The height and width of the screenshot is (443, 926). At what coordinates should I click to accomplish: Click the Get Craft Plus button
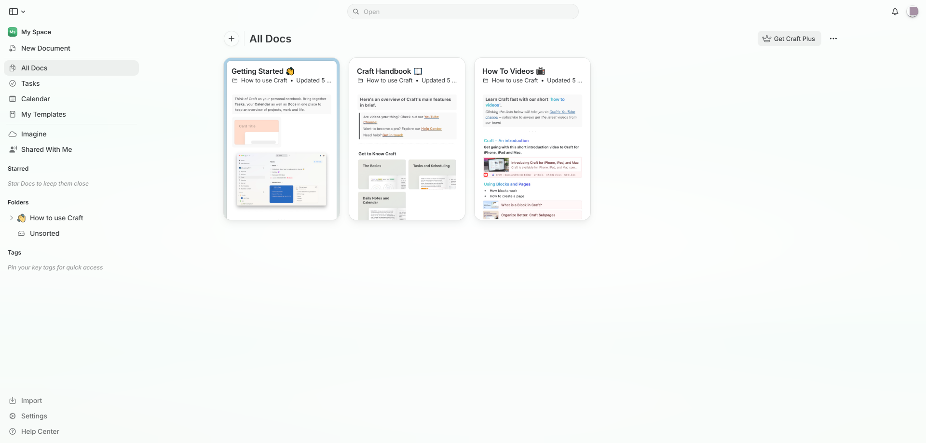tap(789, 39)
